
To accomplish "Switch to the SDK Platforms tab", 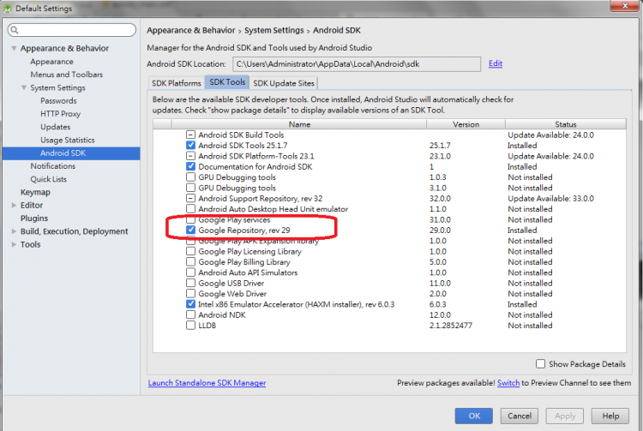I will [176, 83].
